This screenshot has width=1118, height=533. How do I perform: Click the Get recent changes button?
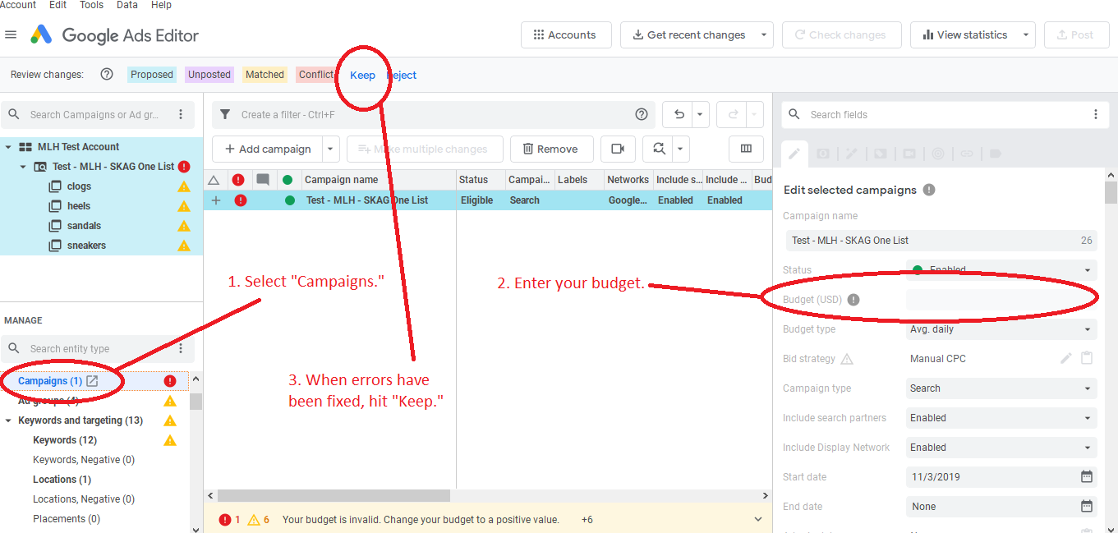point(688,34)
